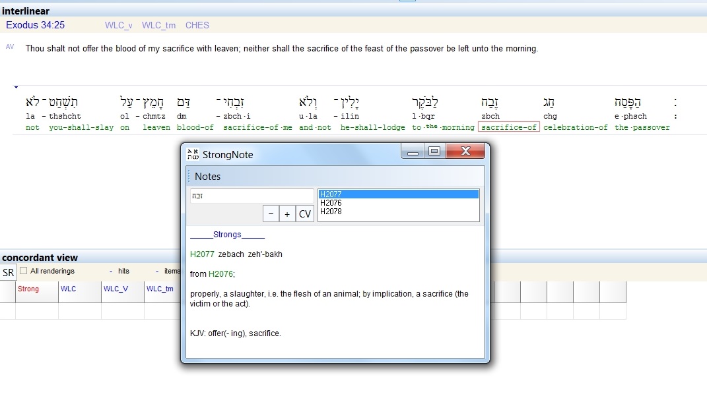Click the SR button in concordant view

tap(8, 273)
